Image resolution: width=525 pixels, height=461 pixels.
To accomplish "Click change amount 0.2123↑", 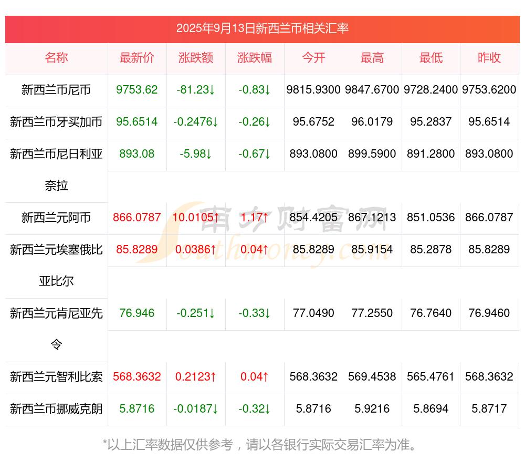I will (x=196, y=376).
